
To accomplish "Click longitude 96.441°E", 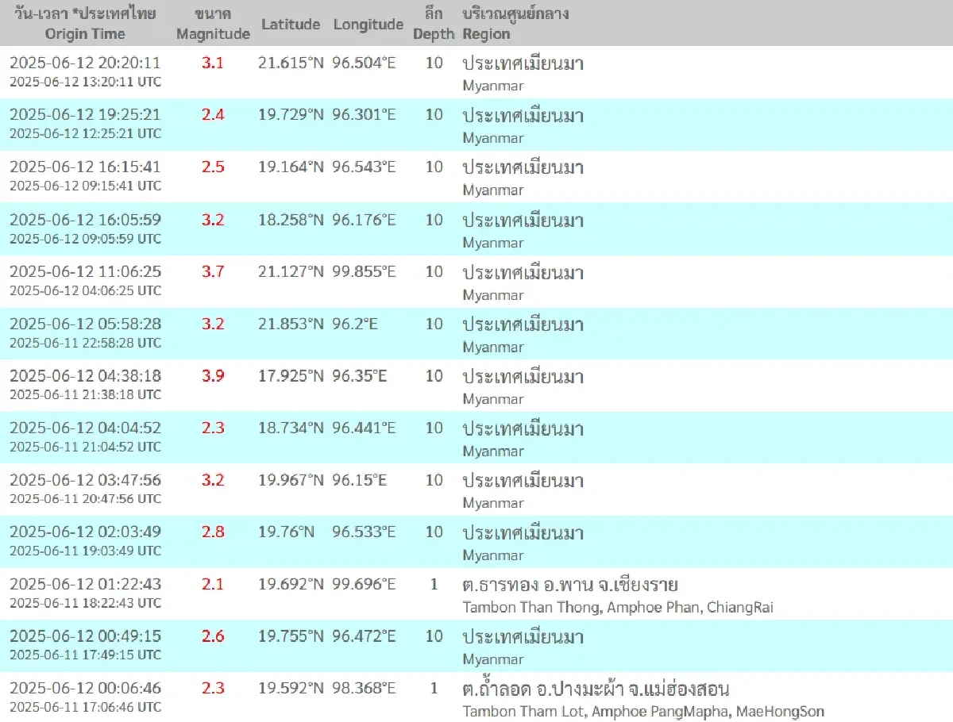I will 364,428.
